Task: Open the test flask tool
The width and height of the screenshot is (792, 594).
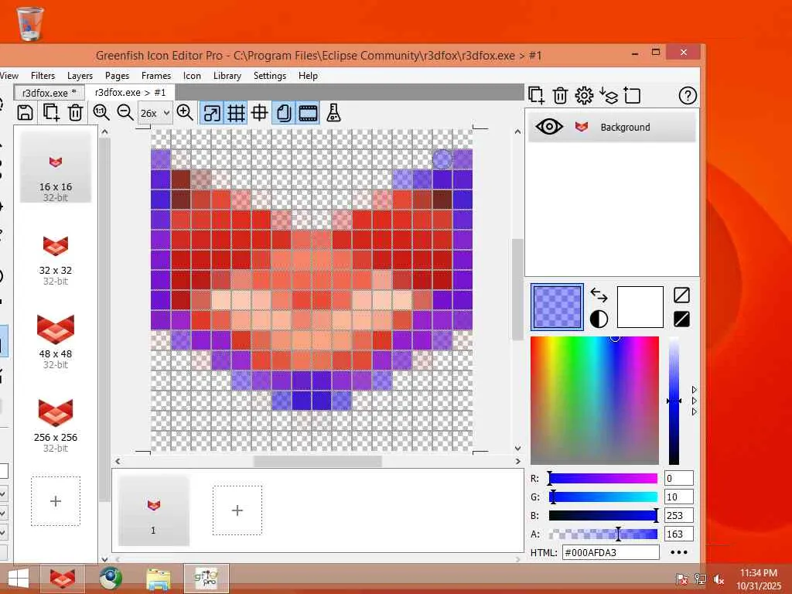Action: 333,113
